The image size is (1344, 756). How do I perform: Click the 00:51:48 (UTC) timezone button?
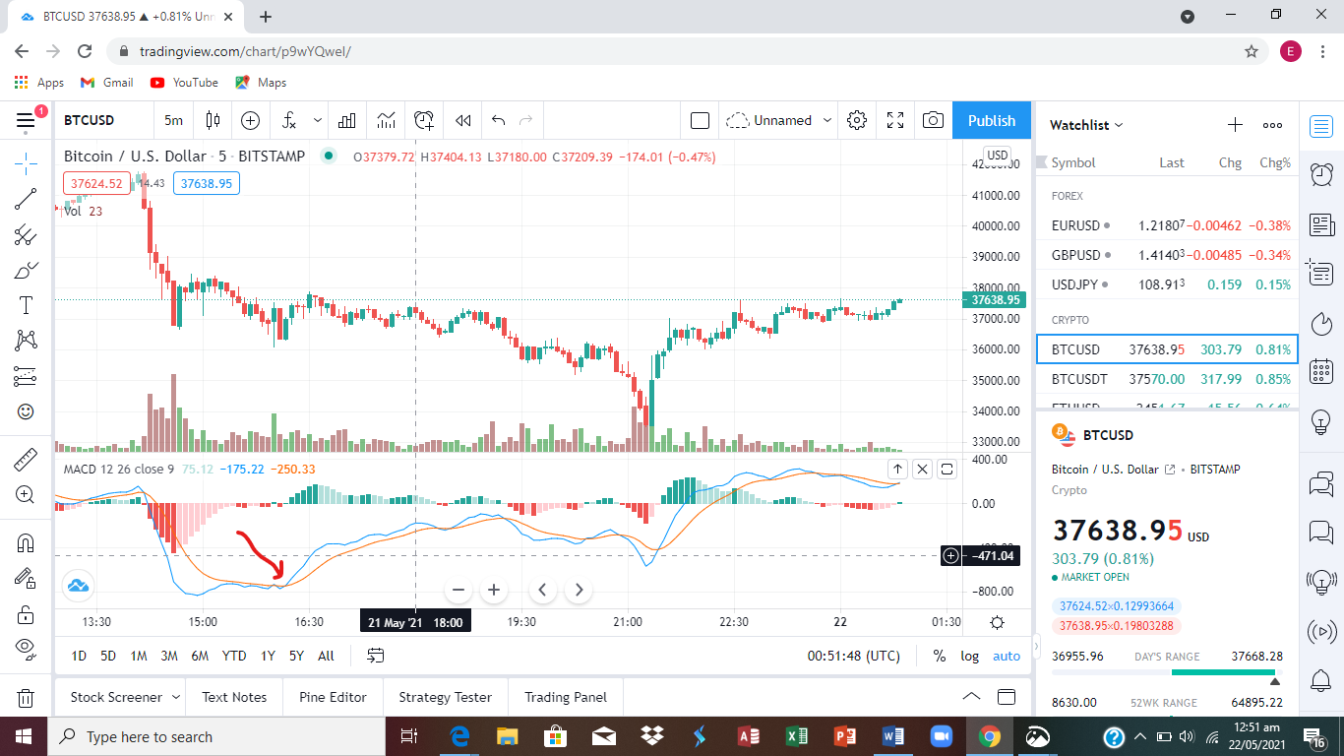click(854, 656)
